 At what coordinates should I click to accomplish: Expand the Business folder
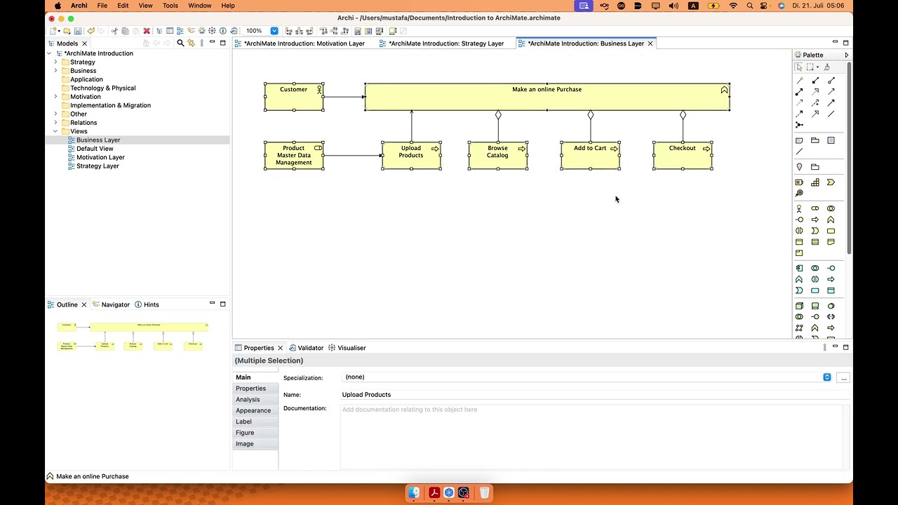[x=55, y=71]
